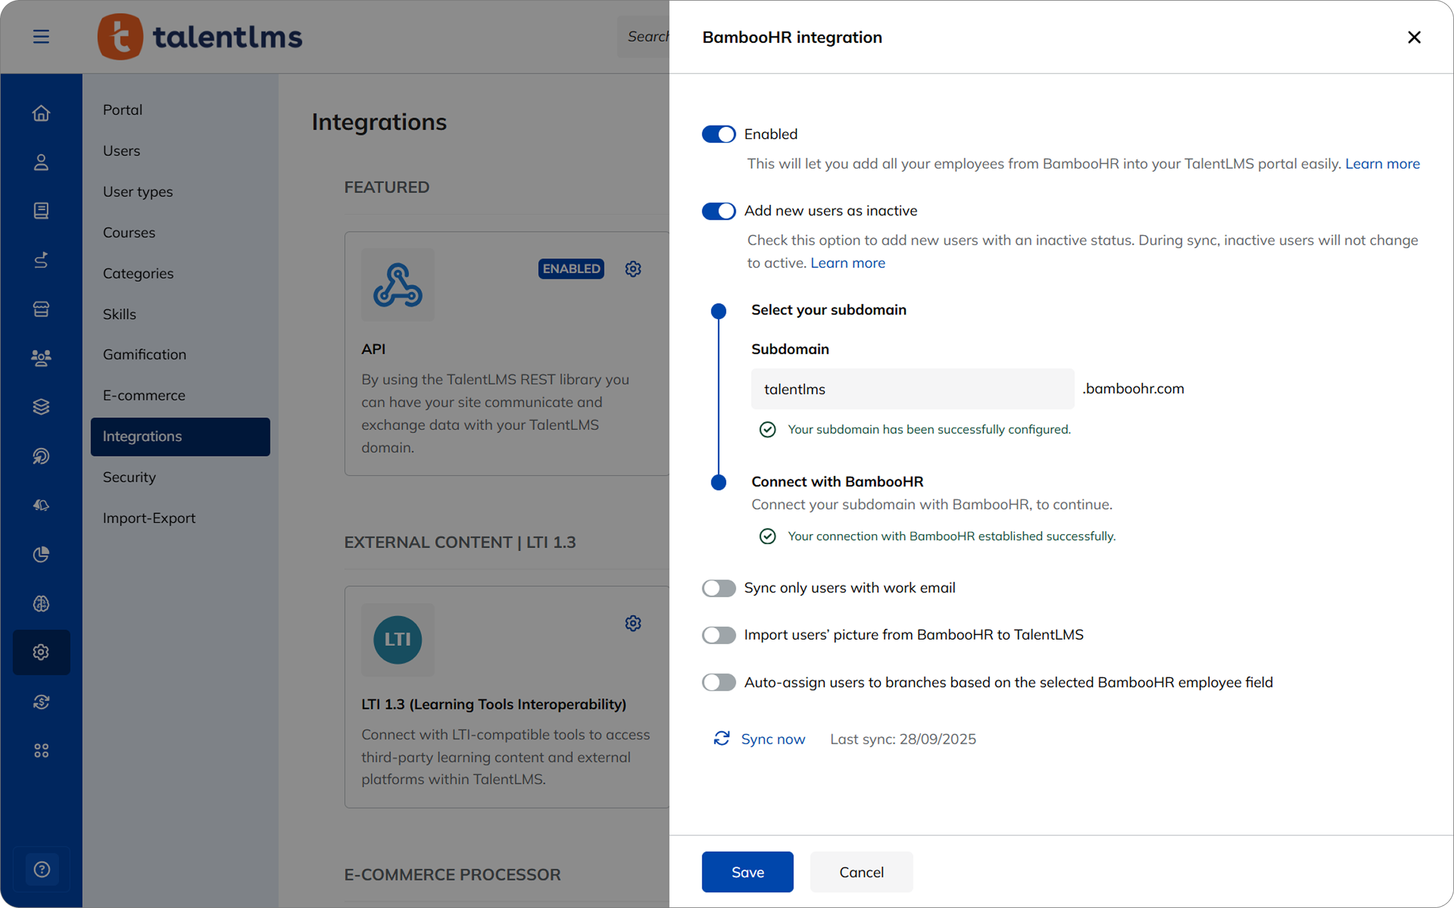Screen dimensions: 1454x908
Task: Open Learn more link under inactive users
Action: (848, 263)
